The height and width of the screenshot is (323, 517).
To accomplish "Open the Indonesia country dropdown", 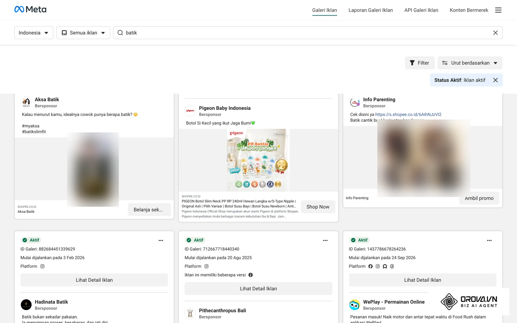I will point(34,33).
